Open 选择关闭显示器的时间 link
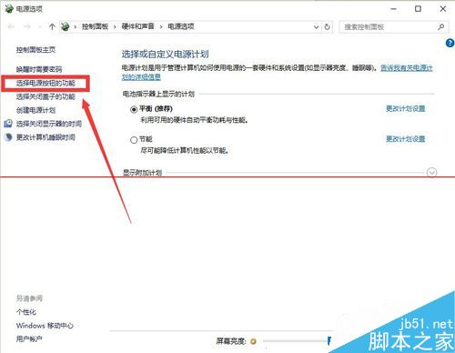The width and height of the screenshot is (455, 353). coord(49,124)
